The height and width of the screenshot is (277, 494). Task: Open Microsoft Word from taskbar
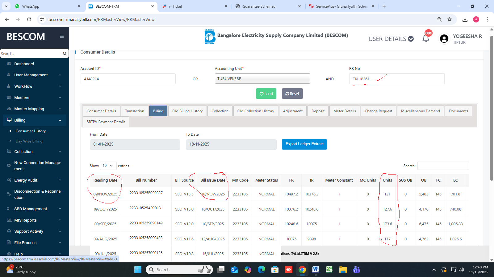[x=316, y=270]
